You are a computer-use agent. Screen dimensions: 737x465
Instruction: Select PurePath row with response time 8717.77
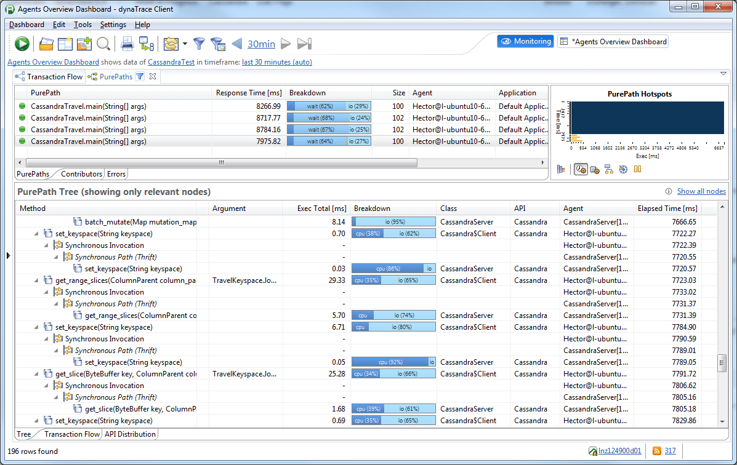[x=281, y=118]
